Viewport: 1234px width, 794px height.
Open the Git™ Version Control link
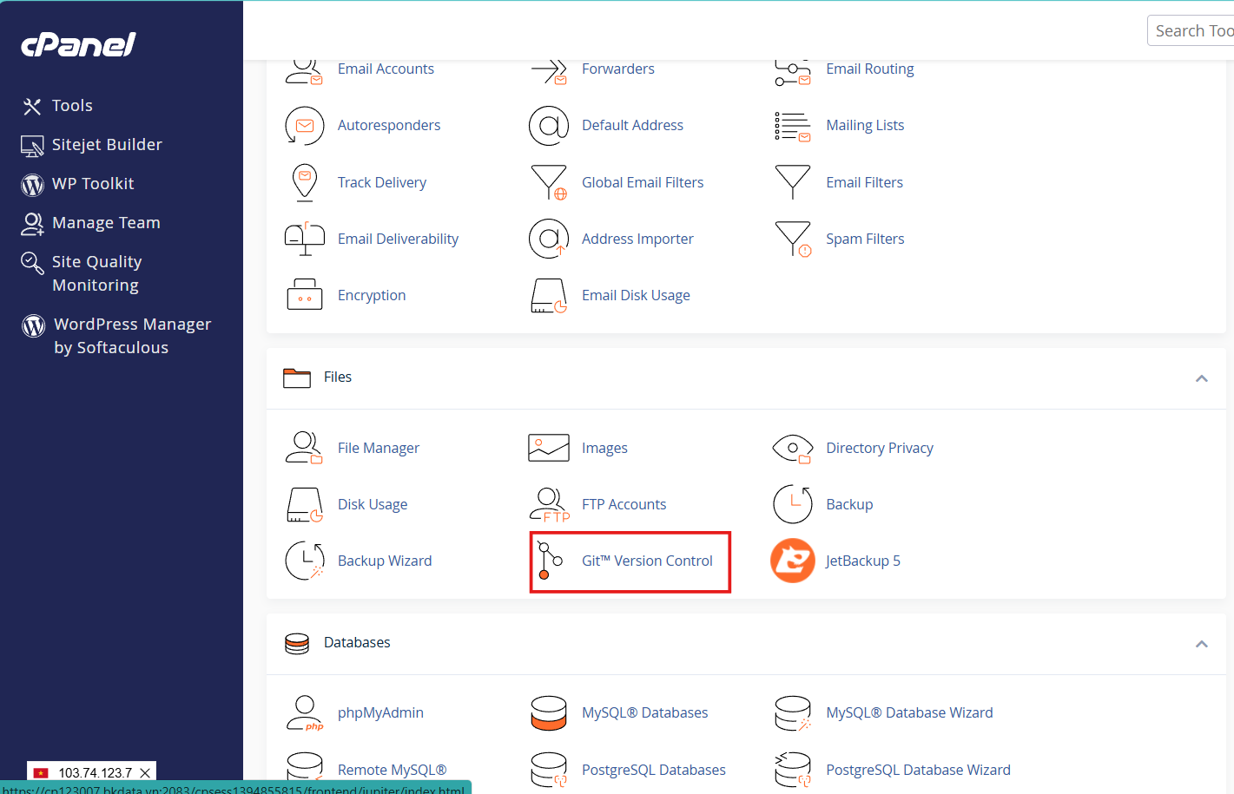647,561
